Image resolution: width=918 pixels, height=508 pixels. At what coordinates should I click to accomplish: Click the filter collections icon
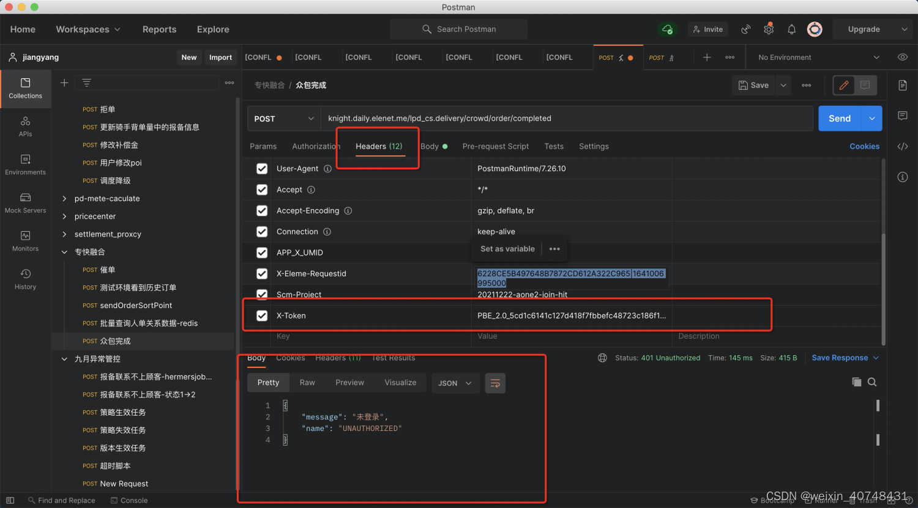pyautogui.click(x=86, y=83)
